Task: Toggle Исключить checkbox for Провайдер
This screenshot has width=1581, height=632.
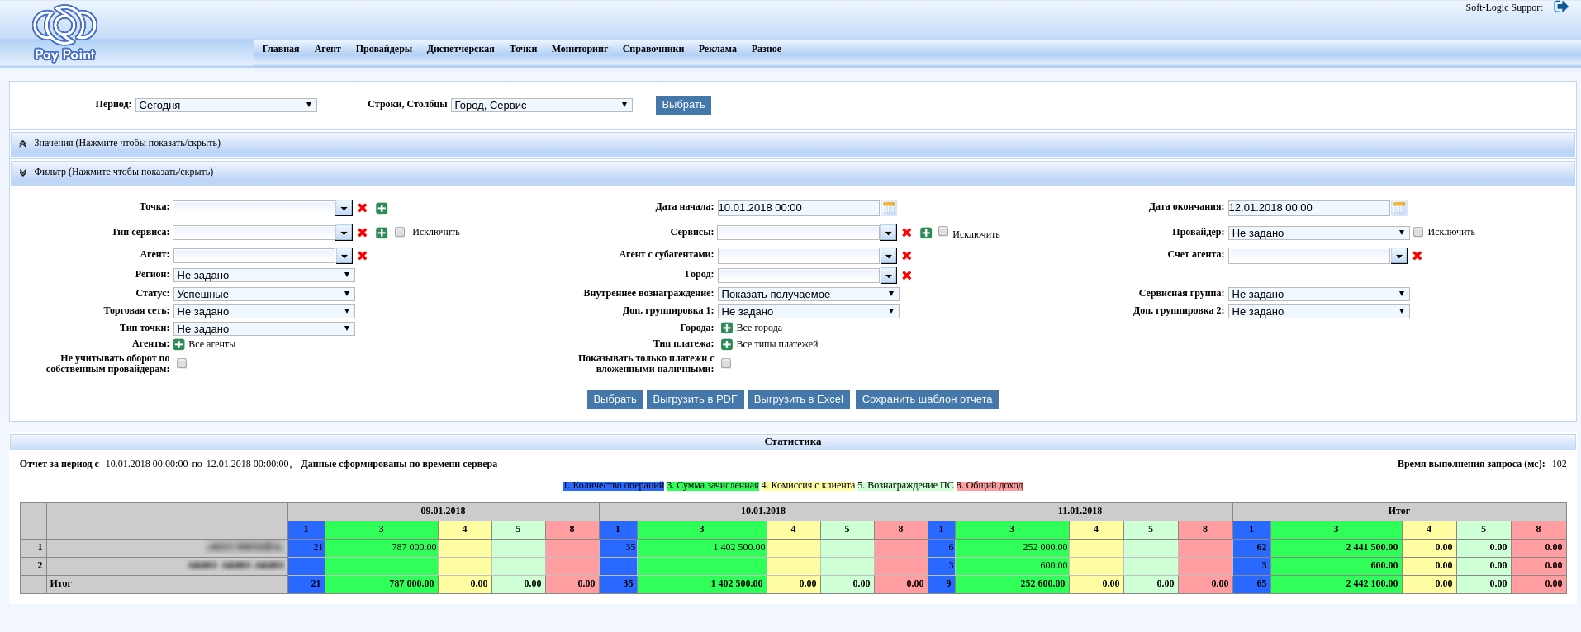Action: (x=1418, y=232)
